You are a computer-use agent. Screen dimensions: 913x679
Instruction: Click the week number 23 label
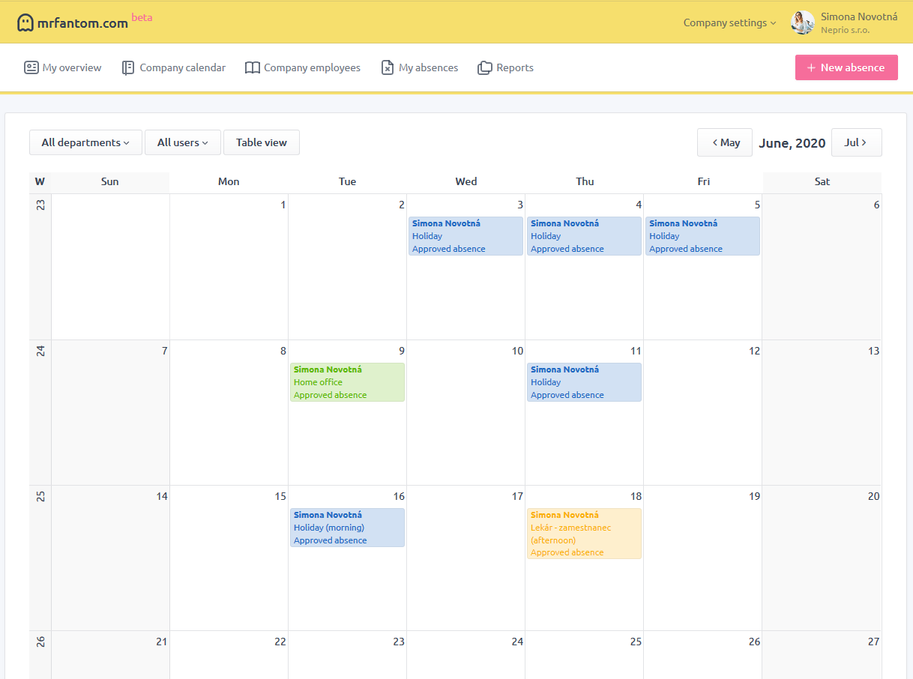(x=40, y=205)
